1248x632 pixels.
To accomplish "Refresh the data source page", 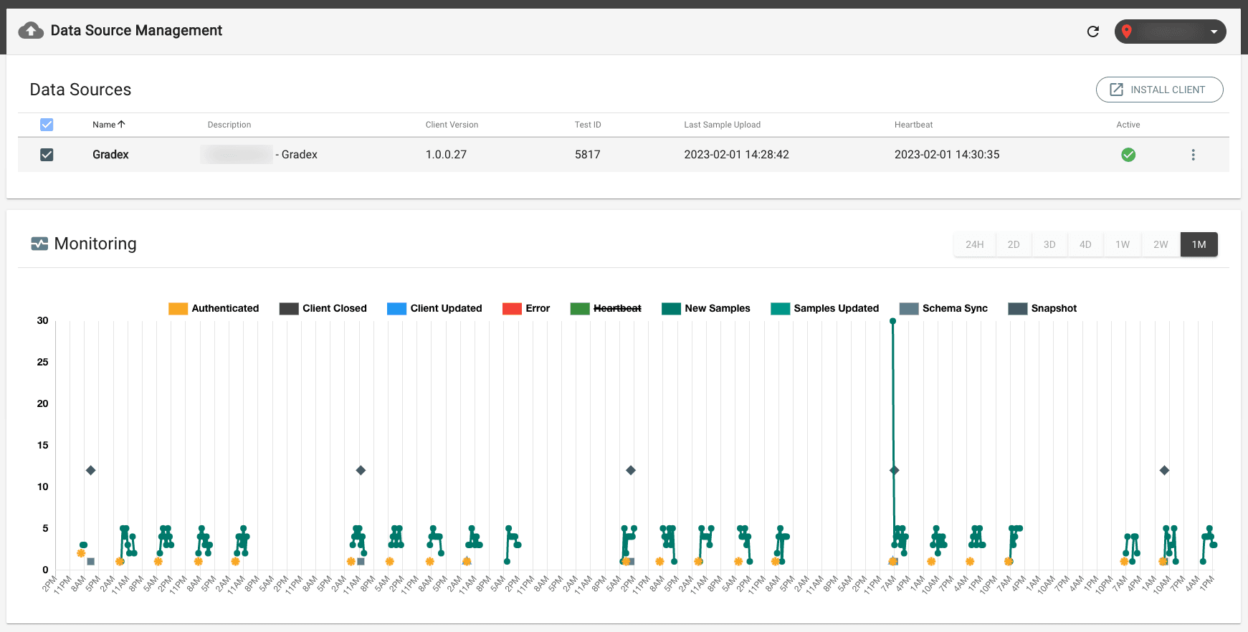I will (x=1093, y=31).
